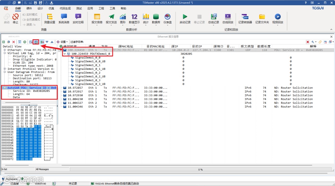This screenshot has height=186, width=335.
Task: Click the 解释 column header
Action: click(313, 46)
